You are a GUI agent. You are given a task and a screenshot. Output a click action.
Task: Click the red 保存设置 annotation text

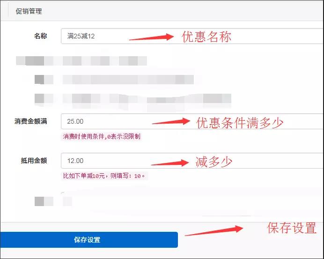(292, 228)
